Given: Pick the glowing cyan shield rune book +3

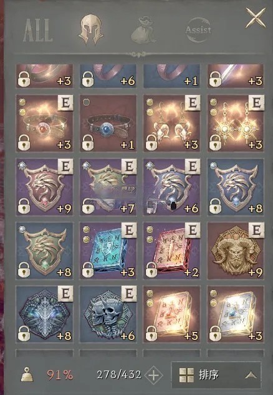Looking at the screenshot, I should 108,251.
